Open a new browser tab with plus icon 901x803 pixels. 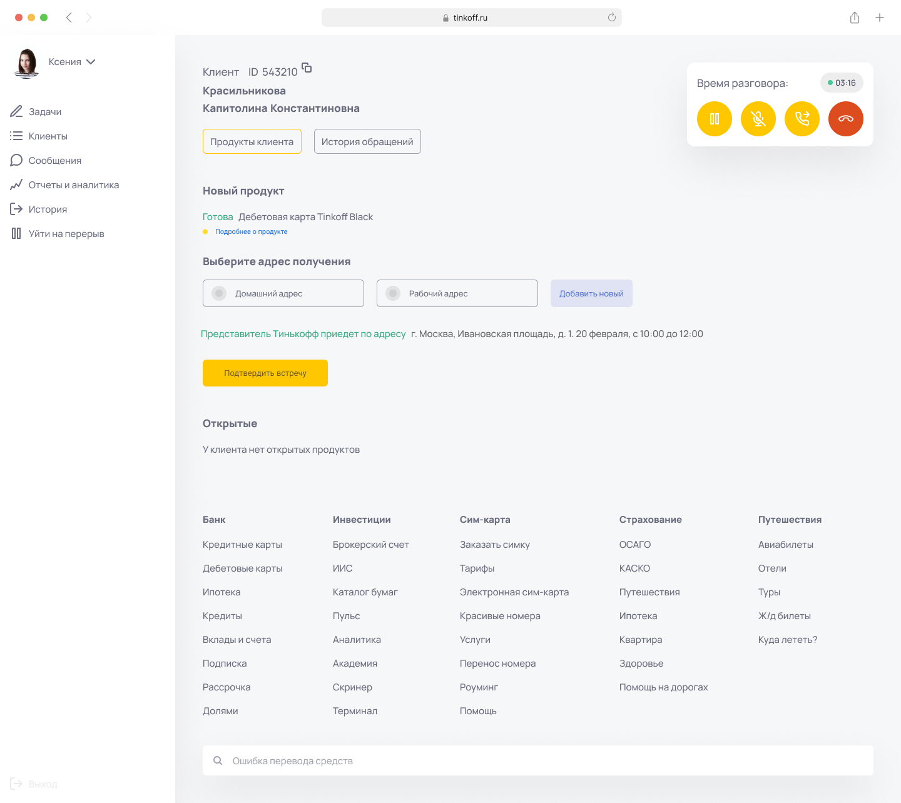coord(879,18)
